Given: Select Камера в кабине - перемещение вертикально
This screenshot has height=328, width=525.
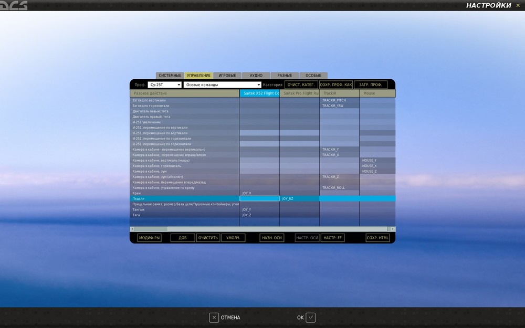Looking at the screenshot, I should [x=184, y=149].
